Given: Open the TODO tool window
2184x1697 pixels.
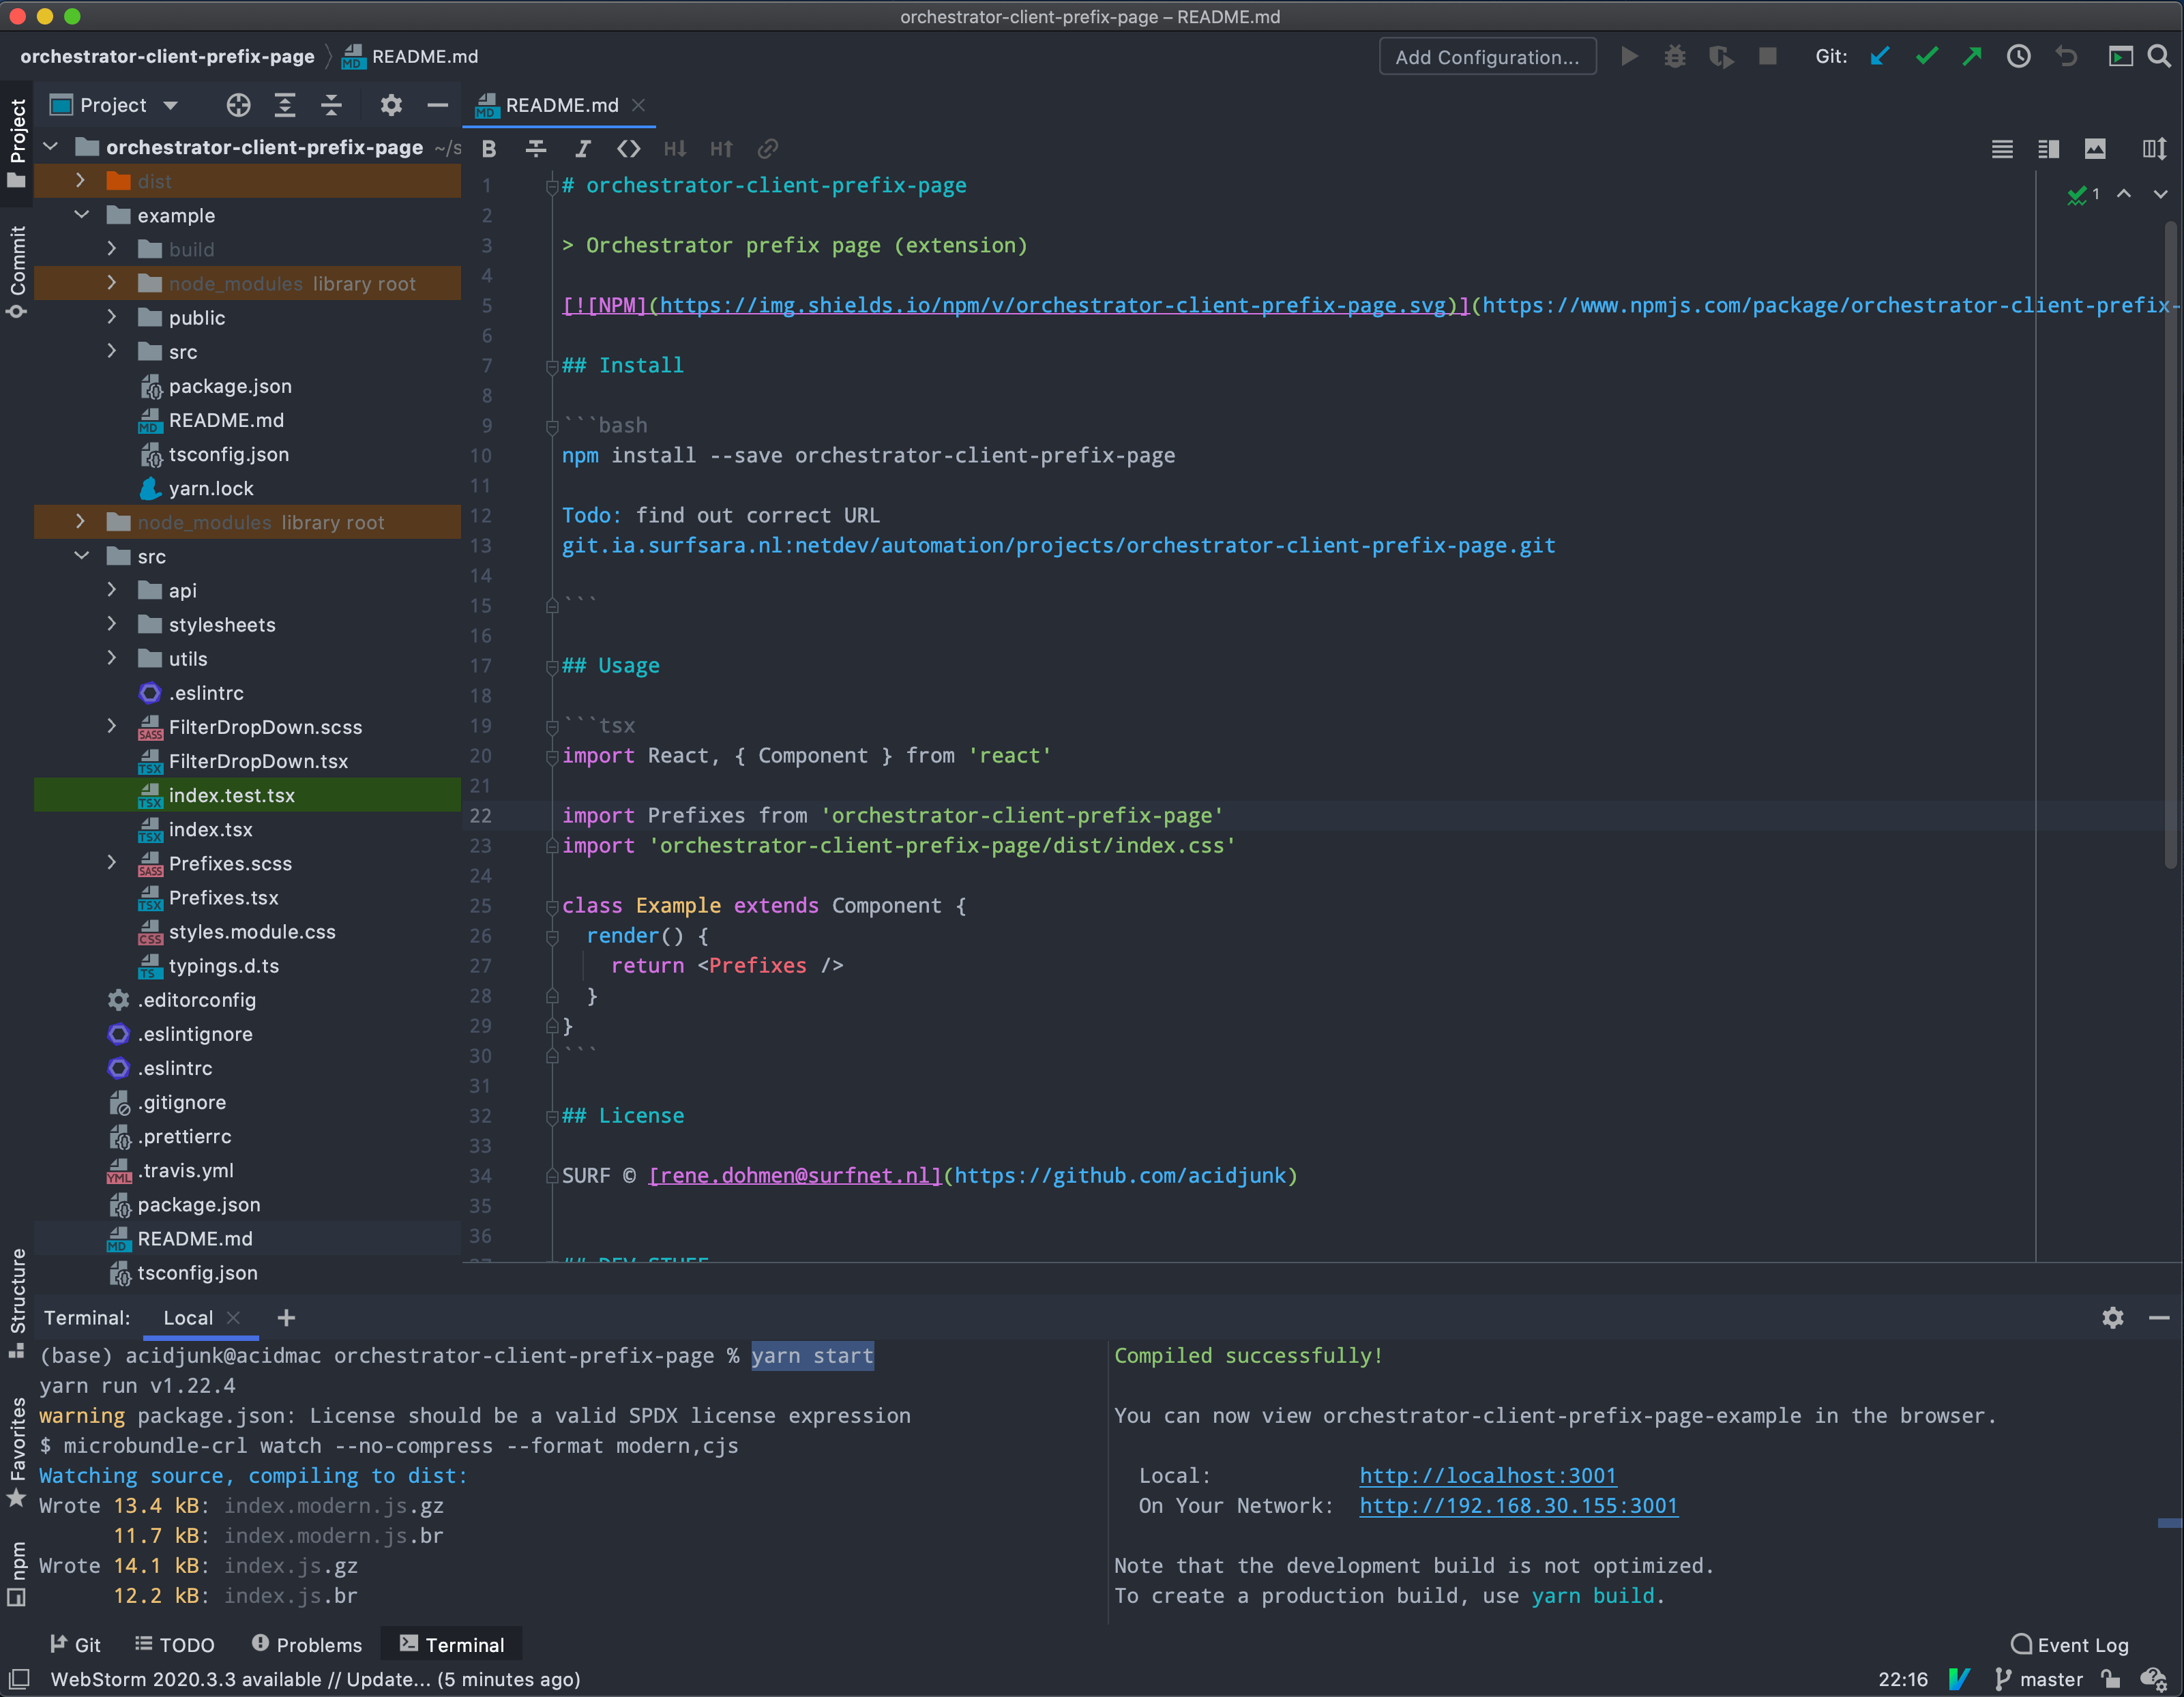Looking at the screenshot, I should click(x=176, y=1643).
